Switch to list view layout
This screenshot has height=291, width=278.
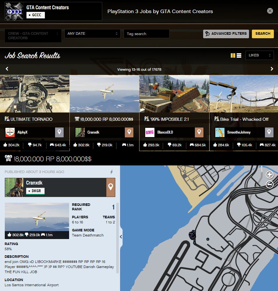239,55
